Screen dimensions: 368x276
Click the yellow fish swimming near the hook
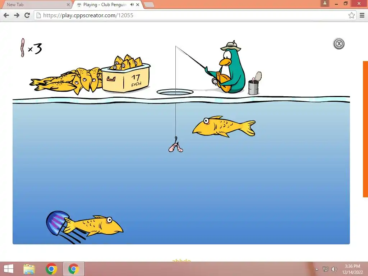coord(224,126)
